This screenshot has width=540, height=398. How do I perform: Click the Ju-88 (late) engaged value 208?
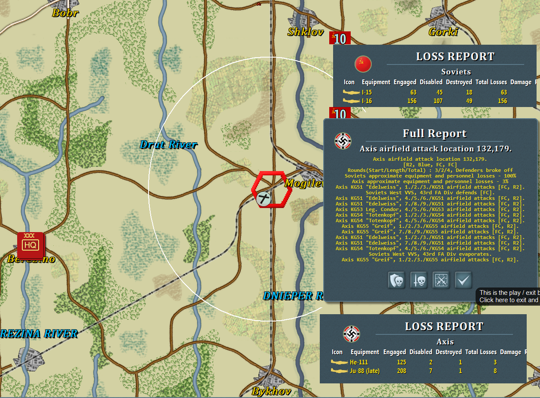click(x=401, y=371)
